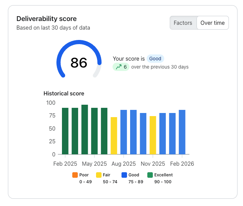Switch to the Over time view
This screenshot has width=243, height=206.
[x=213, y=23]
